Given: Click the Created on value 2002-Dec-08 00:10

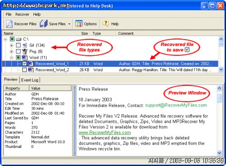Looking at the screenshot, I should (x=48, y=104).
